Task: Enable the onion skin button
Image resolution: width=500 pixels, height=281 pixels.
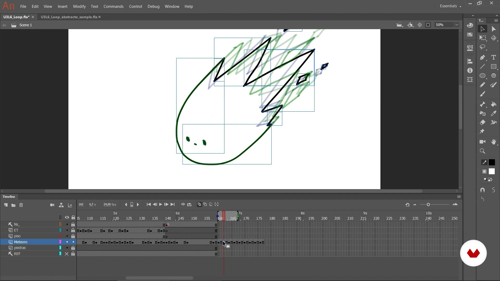Action: point(199,205)
